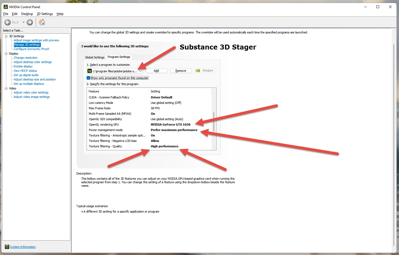
Task: Open Adjust video image settings
Action: pyautogui.click(x=32, y=97)
